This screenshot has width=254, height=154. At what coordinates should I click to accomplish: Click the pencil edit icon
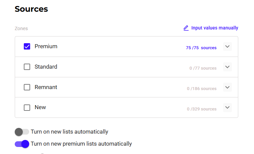pyautogui.click(x=186, y=28)
